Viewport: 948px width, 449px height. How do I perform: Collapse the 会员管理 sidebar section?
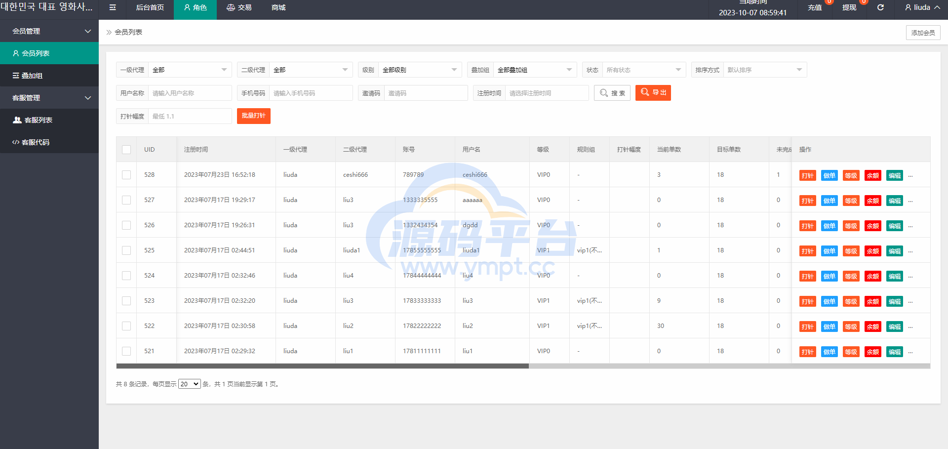pyautogui.click(x=49, y=31)
